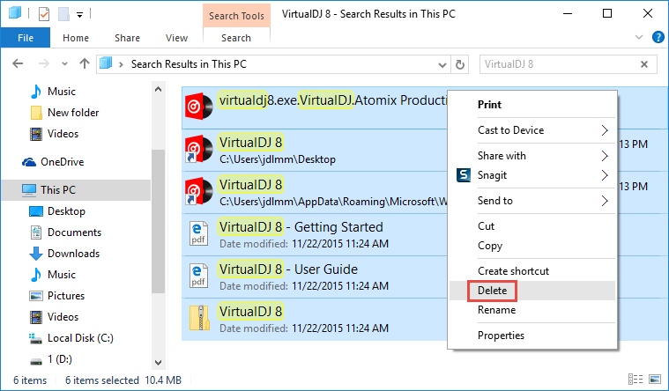The height and width of the screenshot is (391, 669).
Task: Select OneDrive in the navigation pane
Action: pos(54,162)
